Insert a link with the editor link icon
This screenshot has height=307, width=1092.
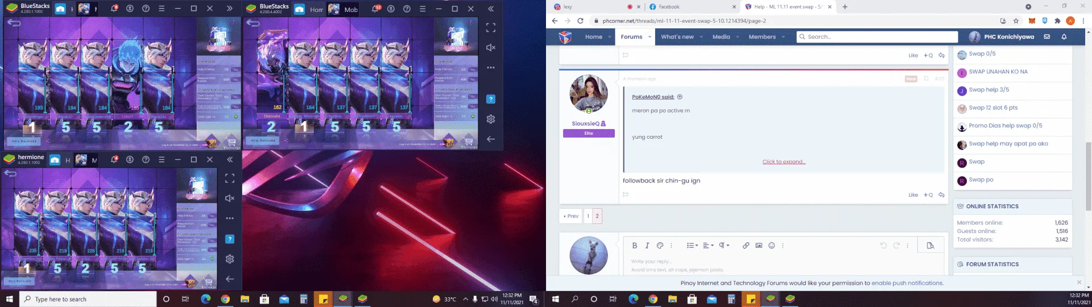746,246
